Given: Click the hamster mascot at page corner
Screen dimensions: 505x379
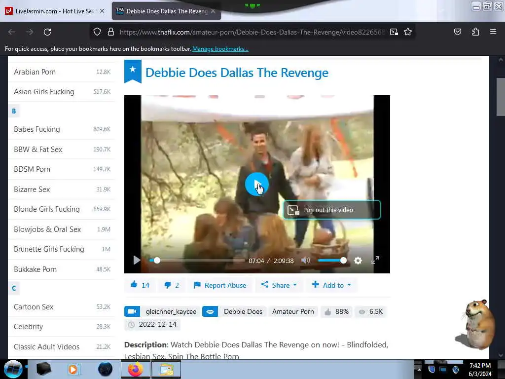Looking at the screenshot, I should [x=476, y=324].
